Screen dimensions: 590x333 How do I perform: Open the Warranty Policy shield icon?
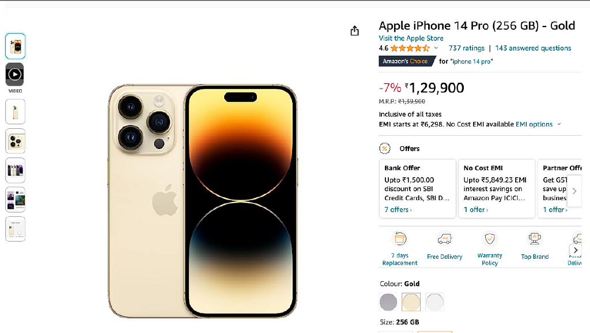point(490,239)
